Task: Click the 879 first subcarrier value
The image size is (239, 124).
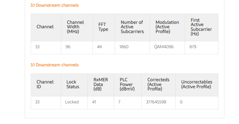Action: [x=193, y=47]
